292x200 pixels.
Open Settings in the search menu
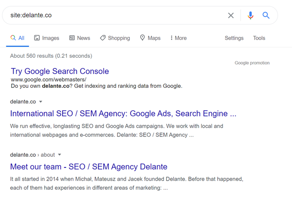[x=234, y=38]
